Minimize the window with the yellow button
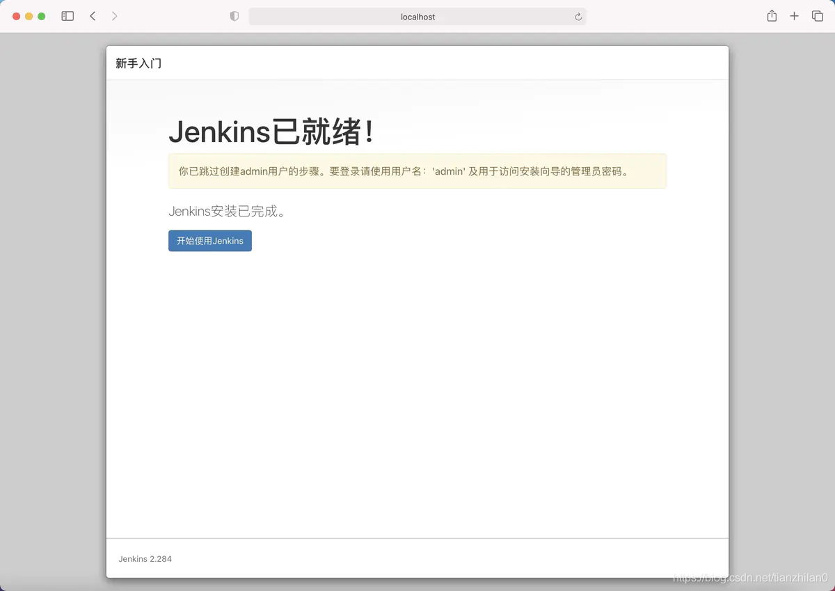The image size is (835, 591). pyautogui.click(x=29, y=16)
